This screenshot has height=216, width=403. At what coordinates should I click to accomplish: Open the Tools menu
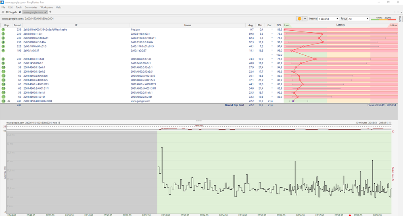pos(19,7)
